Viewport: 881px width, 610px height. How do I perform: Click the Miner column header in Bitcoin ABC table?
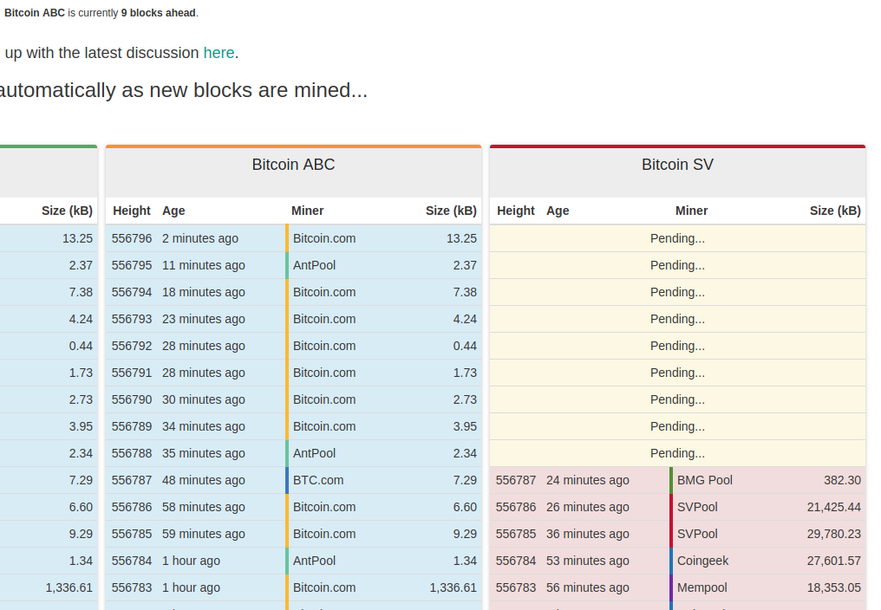point(307,211)
